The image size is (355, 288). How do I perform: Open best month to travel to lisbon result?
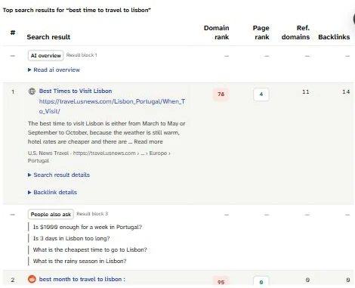tap(82, 279)
